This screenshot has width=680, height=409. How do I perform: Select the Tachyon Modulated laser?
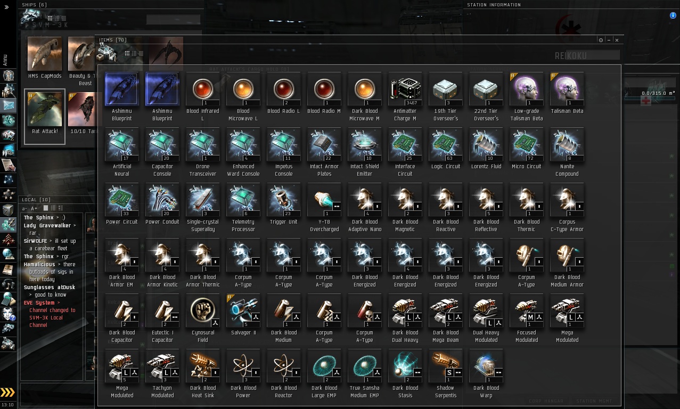click(x=162, y=374)
